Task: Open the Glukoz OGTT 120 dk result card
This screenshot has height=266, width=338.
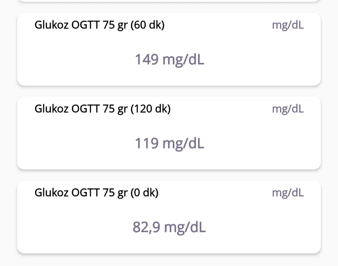Action: (x=169, y=133)
